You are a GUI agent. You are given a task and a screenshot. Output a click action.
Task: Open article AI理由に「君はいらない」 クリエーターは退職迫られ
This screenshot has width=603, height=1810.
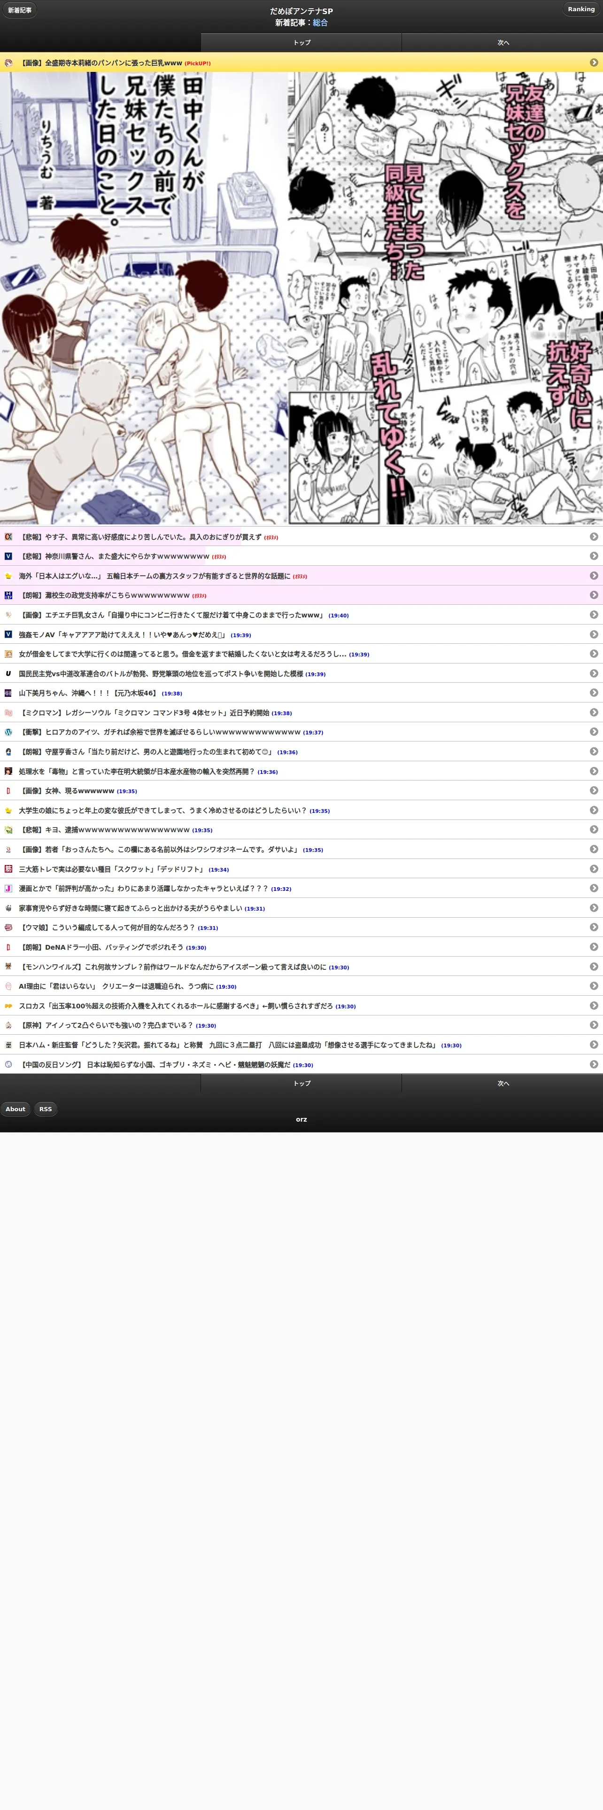301,986
